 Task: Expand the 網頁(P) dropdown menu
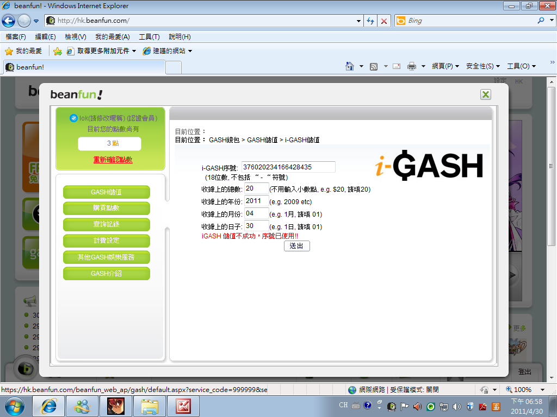(x=445, y=66)
